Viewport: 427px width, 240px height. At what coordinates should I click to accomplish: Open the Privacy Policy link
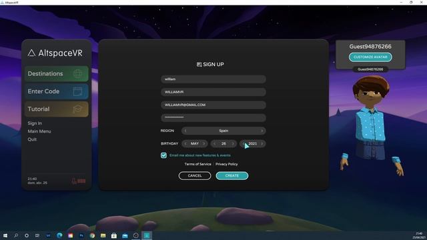227,164
